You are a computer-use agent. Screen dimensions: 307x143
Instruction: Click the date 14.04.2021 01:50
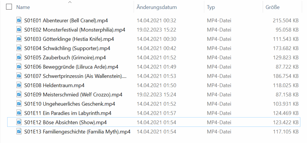156,85
